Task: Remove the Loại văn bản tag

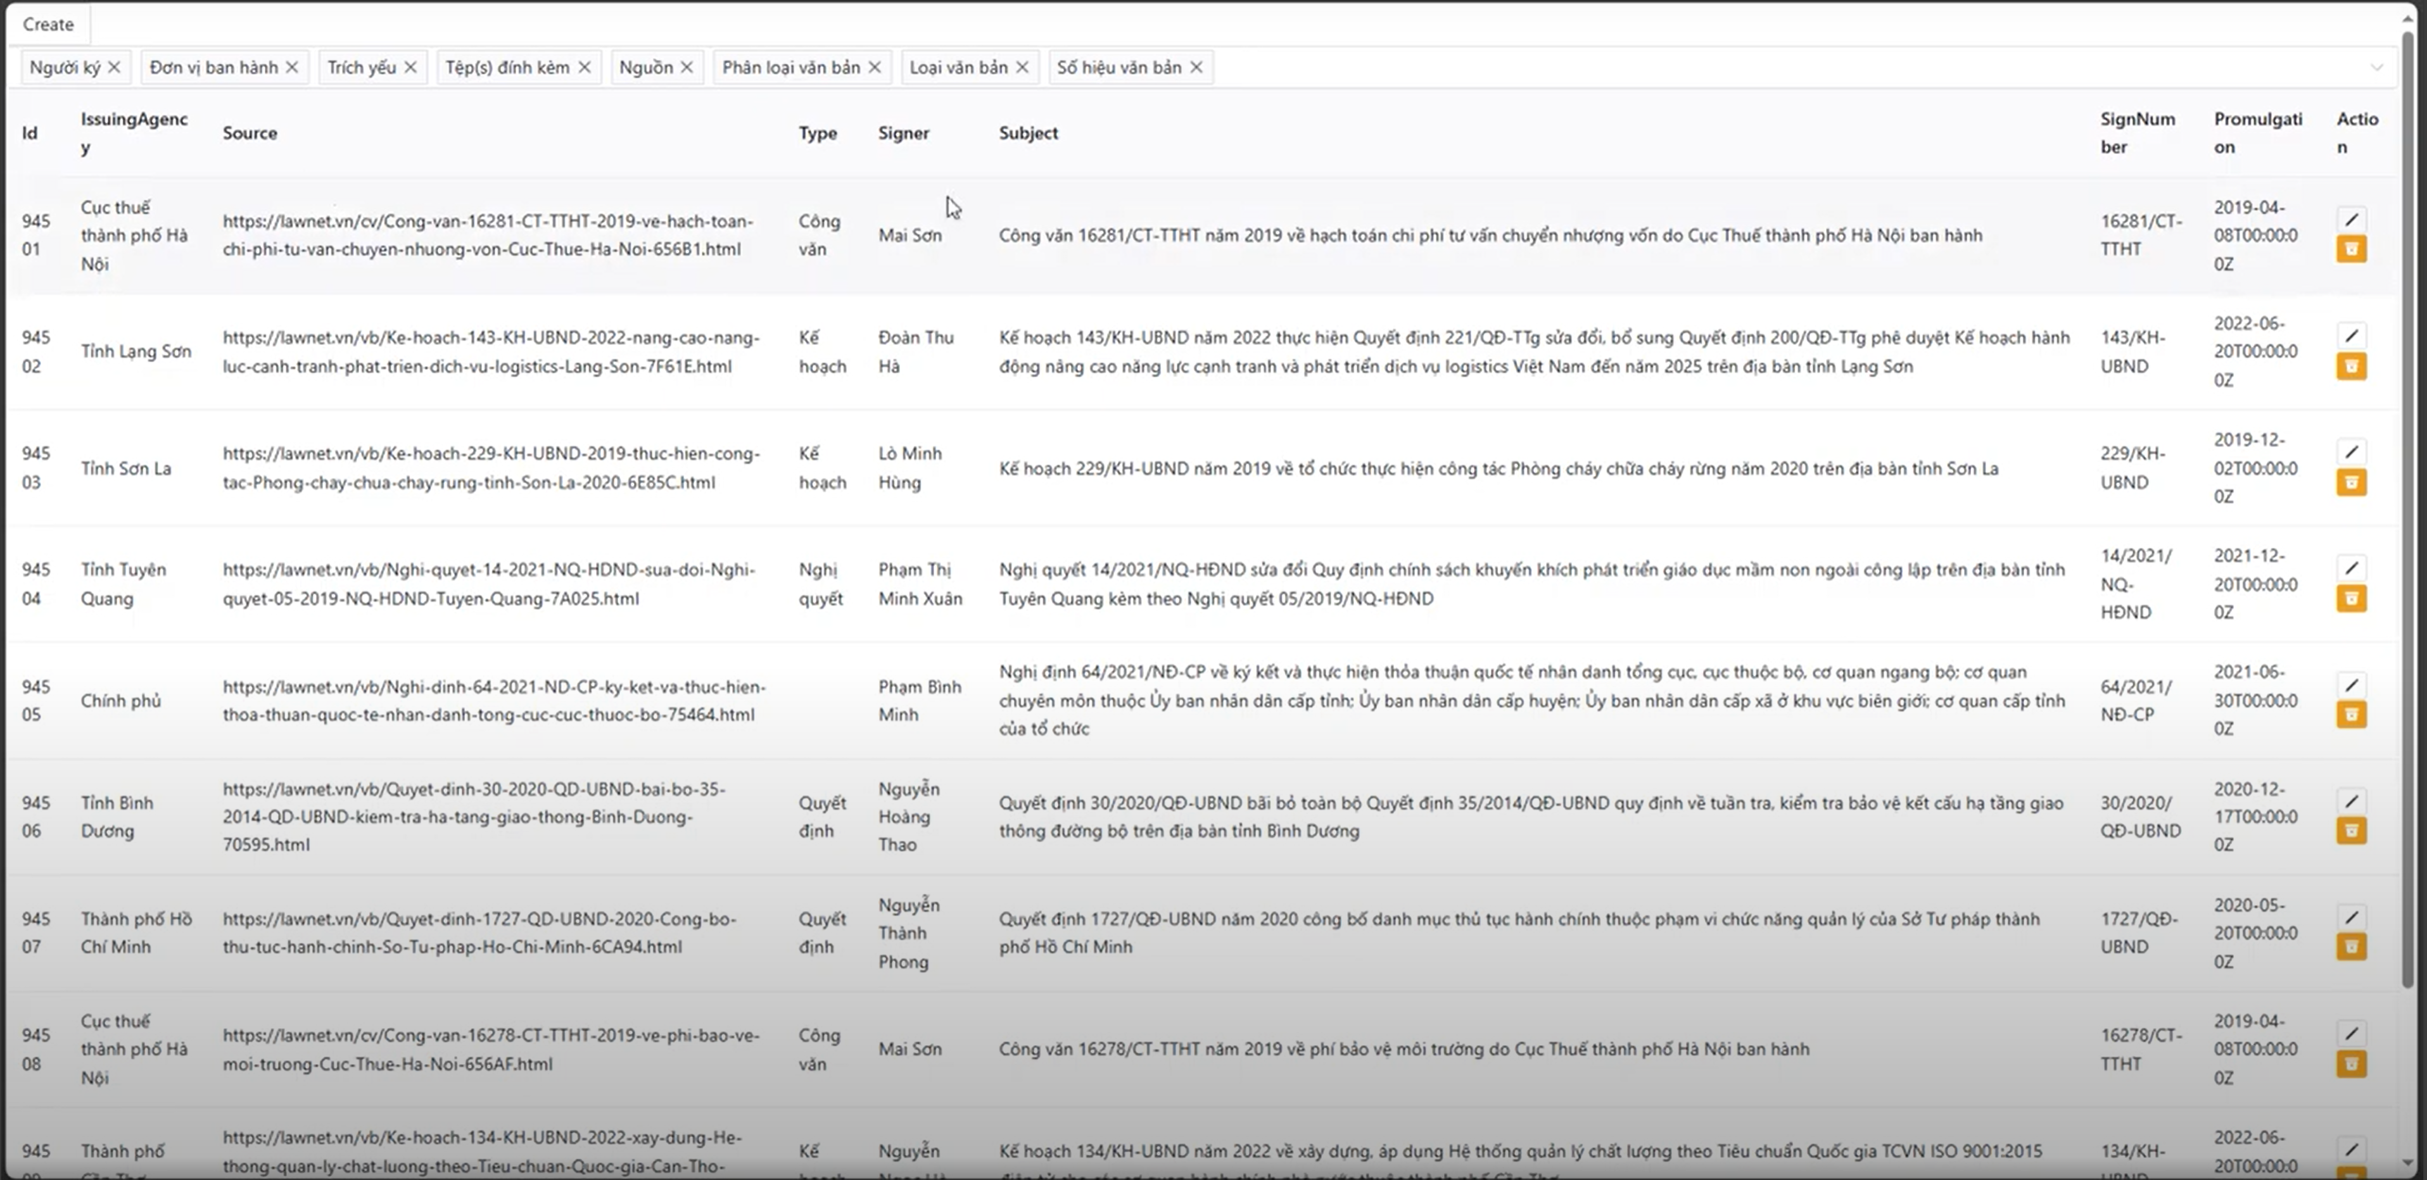Action: [x=1022, y=67]
